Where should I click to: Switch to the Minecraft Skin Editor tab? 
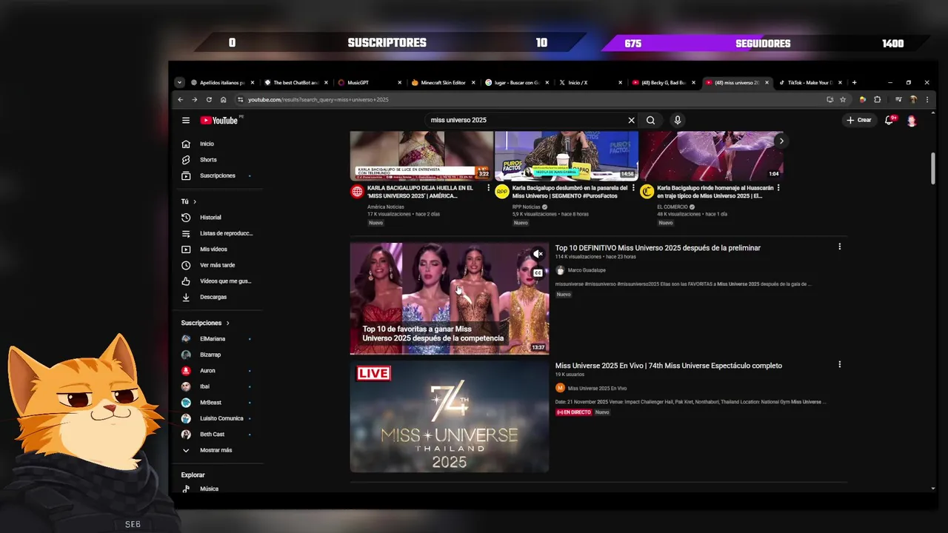coord(443,83)
